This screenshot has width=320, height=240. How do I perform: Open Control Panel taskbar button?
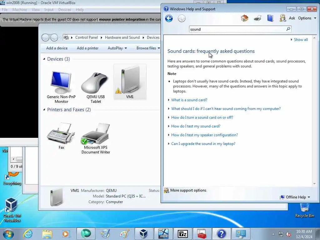(241, 234)
